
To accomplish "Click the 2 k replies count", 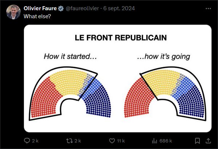I will (x=35, y=141).
